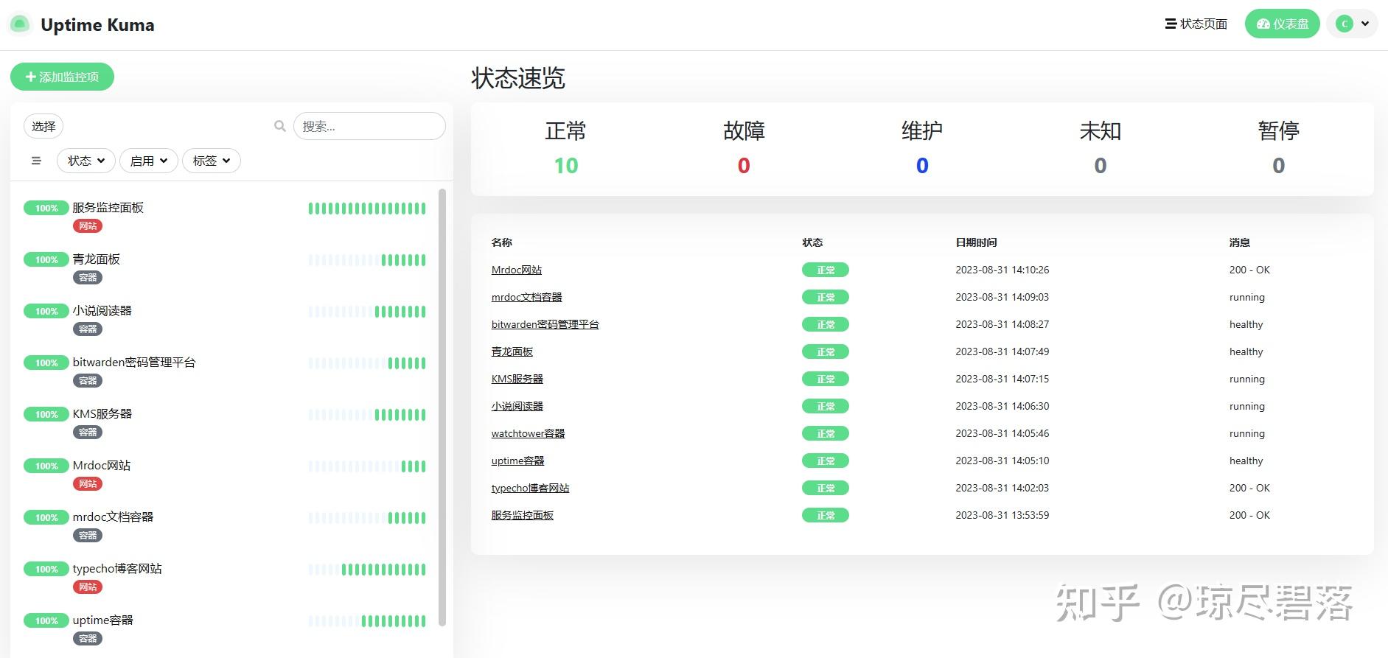
Task: Click the 添加监控项 button
Action: pyautogui.click(x=62, y=77)
